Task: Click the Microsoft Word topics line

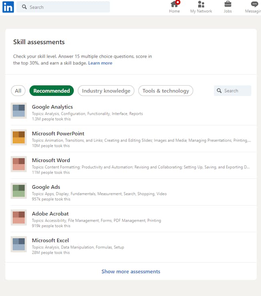Action: (141, 167)
